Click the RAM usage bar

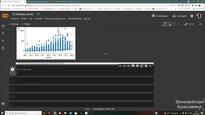[172, 23]
